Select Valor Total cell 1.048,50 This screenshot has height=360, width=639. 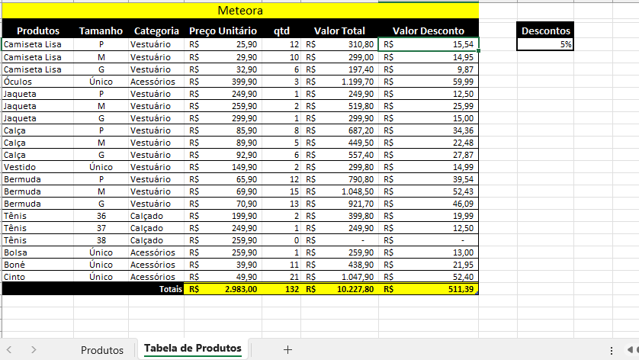[x=339, y=191]
